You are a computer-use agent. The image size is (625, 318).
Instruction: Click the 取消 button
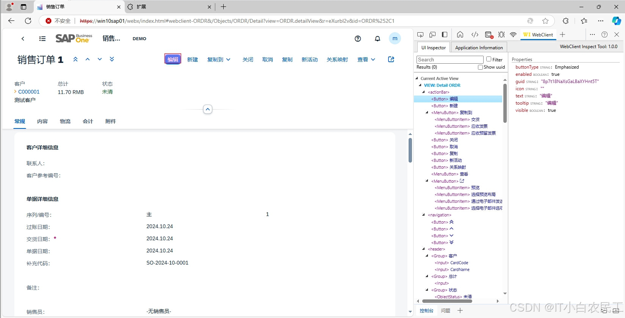point(268,60)
